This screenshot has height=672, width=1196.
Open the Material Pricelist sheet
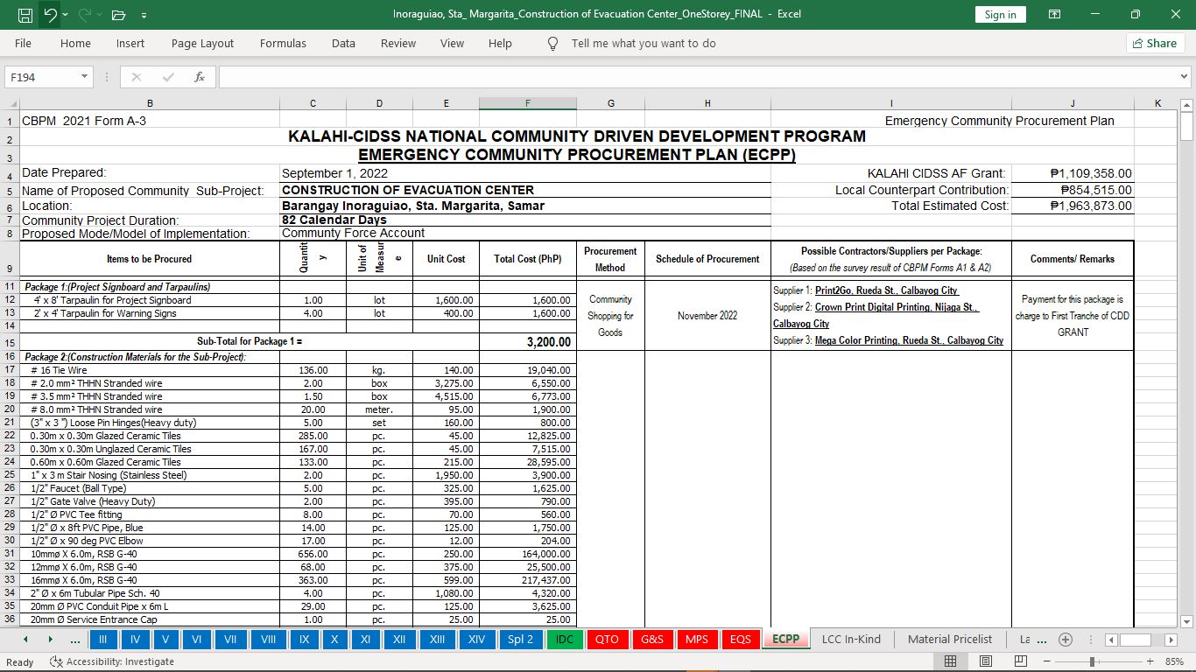pos(950,640)
